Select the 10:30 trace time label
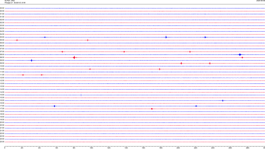This screenshot has height=149, width=265. (x=2, y=69)
